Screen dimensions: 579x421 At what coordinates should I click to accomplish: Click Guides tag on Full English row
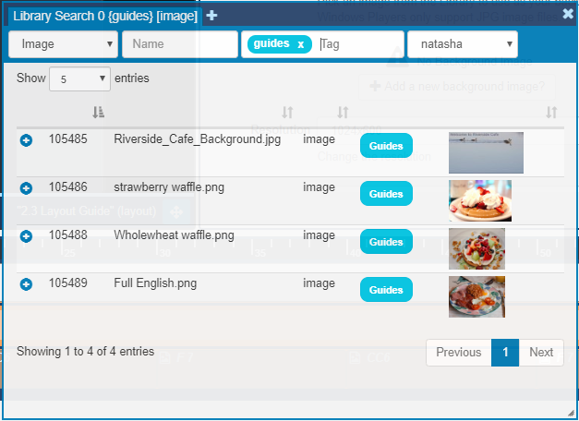[385, 290]
